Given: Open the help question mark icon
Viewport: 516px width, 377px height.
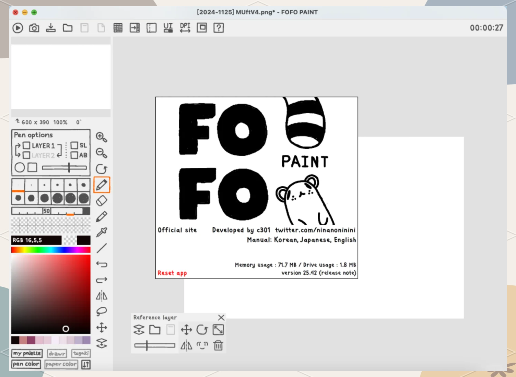Looking at the screenshot, I should coord(219,28).
